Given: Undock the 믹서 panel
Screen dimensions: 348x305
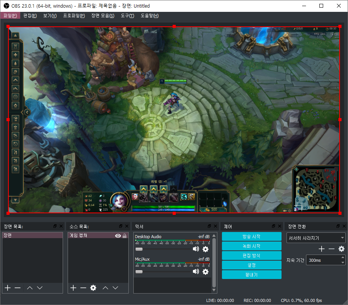Looking at the screenshot, I should point(209,226).
